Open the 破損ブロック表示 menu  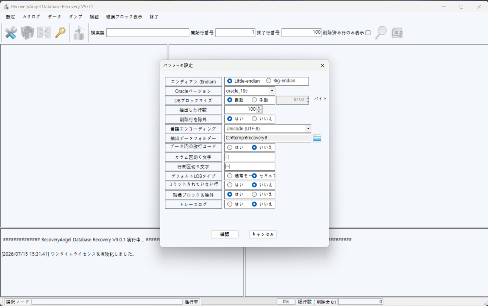(x=124, y=17)
